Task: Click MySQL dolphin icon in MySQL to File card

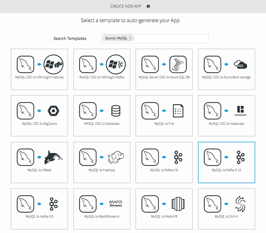Action: point(150,111)
